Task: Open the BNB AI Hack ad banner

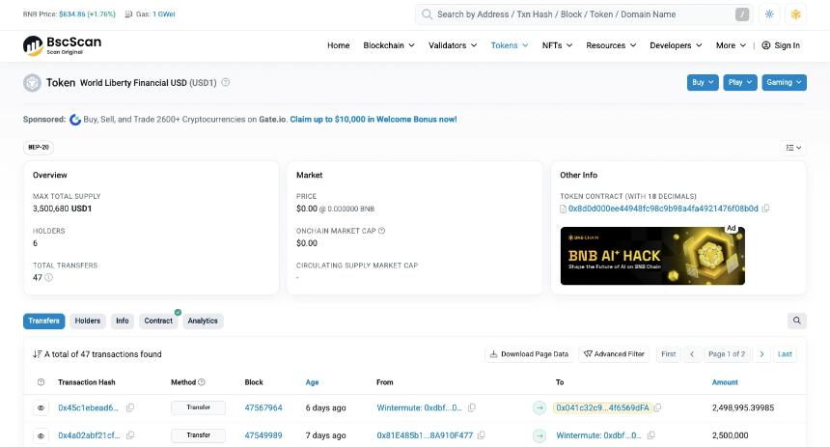Action: click(x=652, y=256)
